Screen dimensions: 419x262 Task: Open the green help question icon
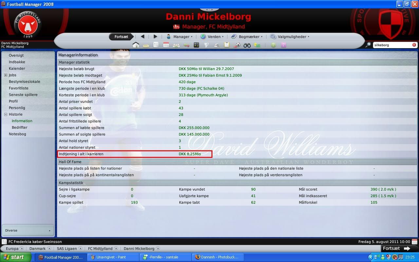pos(273,45)
